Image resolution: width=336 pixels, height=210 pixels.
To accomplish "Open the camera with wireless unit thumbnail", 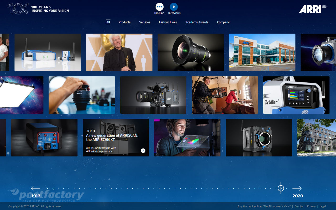I will (153, 95).
